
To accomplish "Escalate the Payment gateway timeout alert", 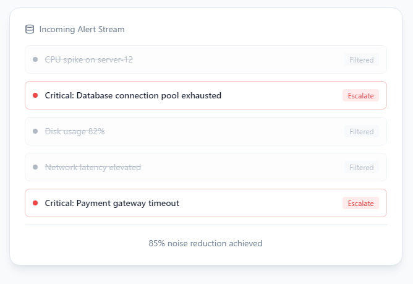I will click(360, 204).
